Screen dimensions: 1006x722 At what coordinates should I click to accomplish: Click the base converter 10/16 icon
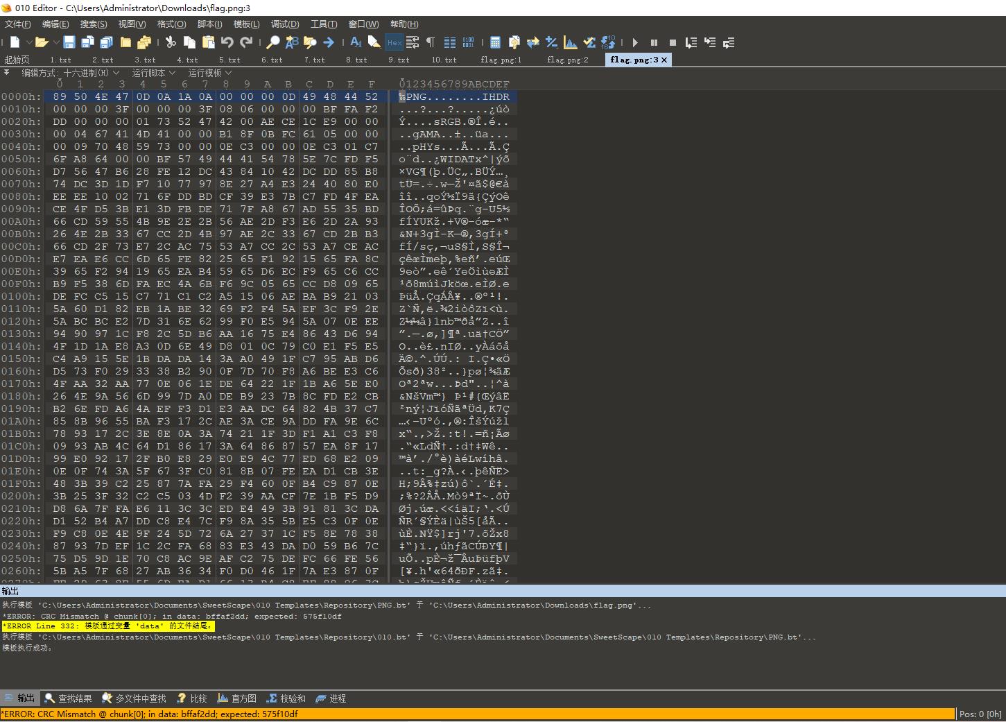(x=608, y=42)
